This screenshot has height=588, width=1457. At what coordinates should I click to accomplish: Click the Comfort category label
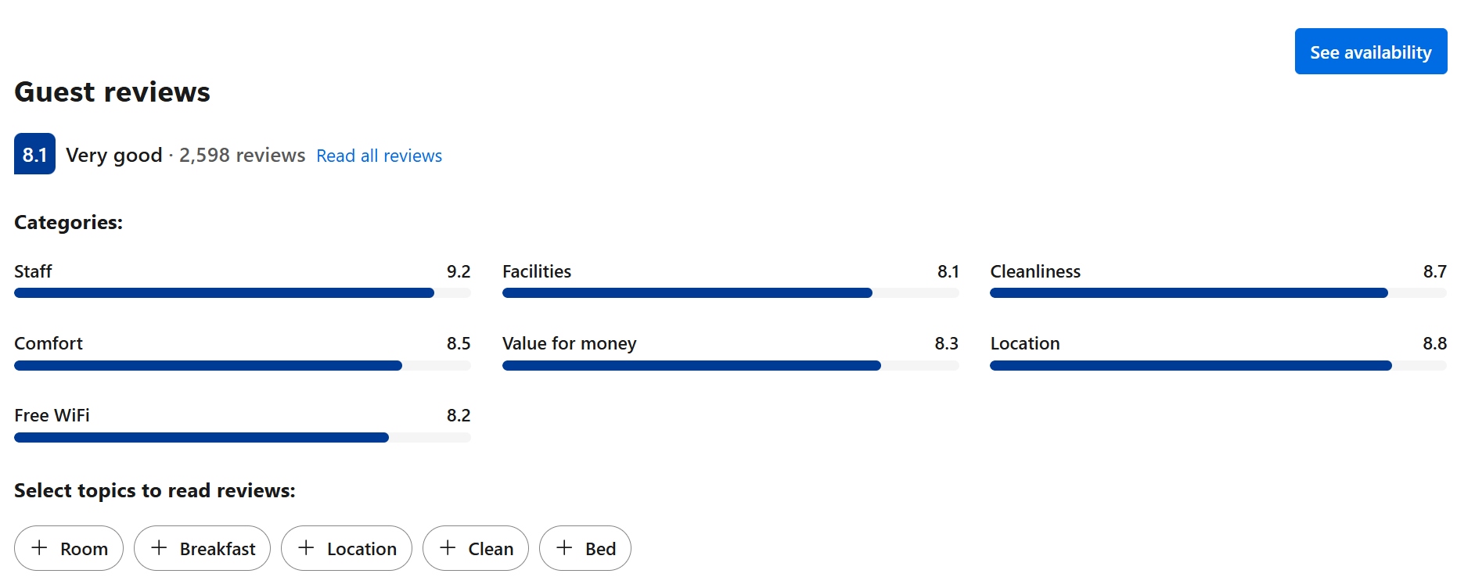tap(49, 343)
